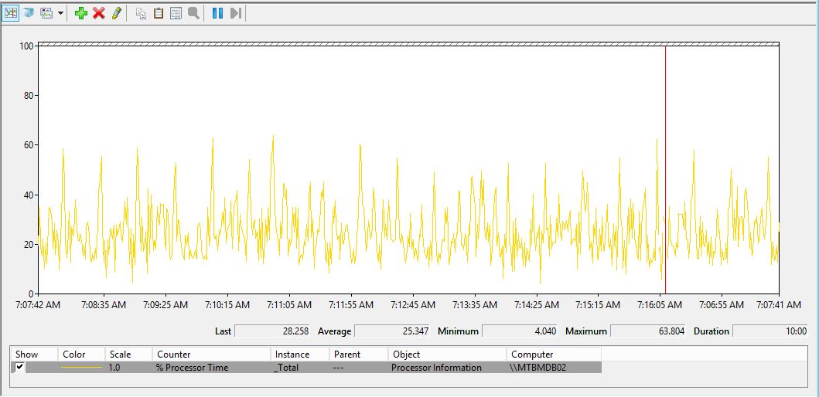Click the Copy Properties icon

pos(141,13)
